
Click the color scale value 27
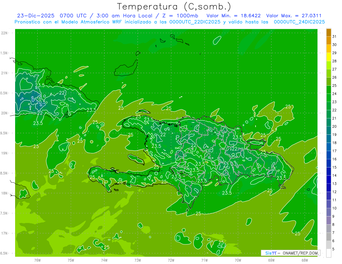335,69
